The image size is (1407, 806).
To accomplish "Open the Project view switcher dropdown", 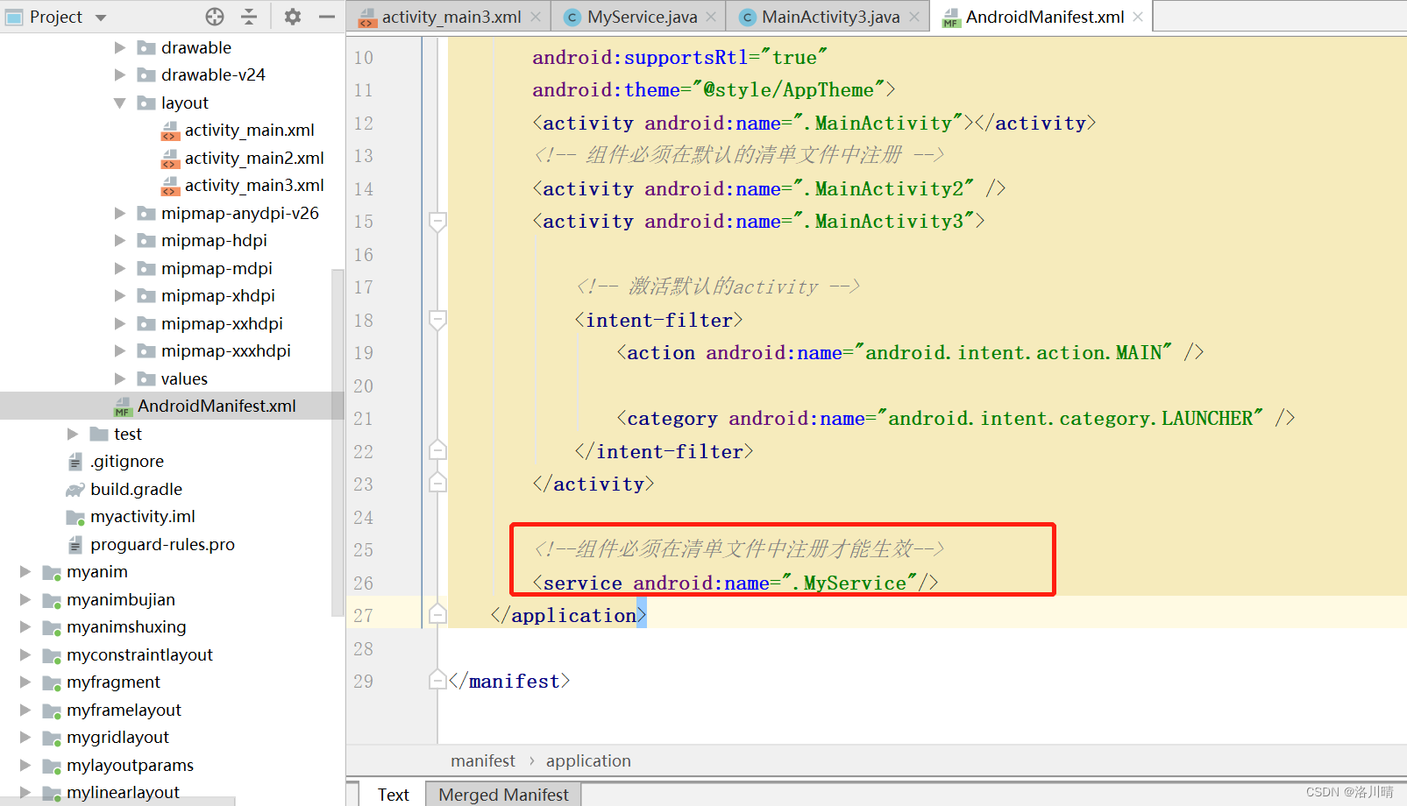I will (99, 17).
